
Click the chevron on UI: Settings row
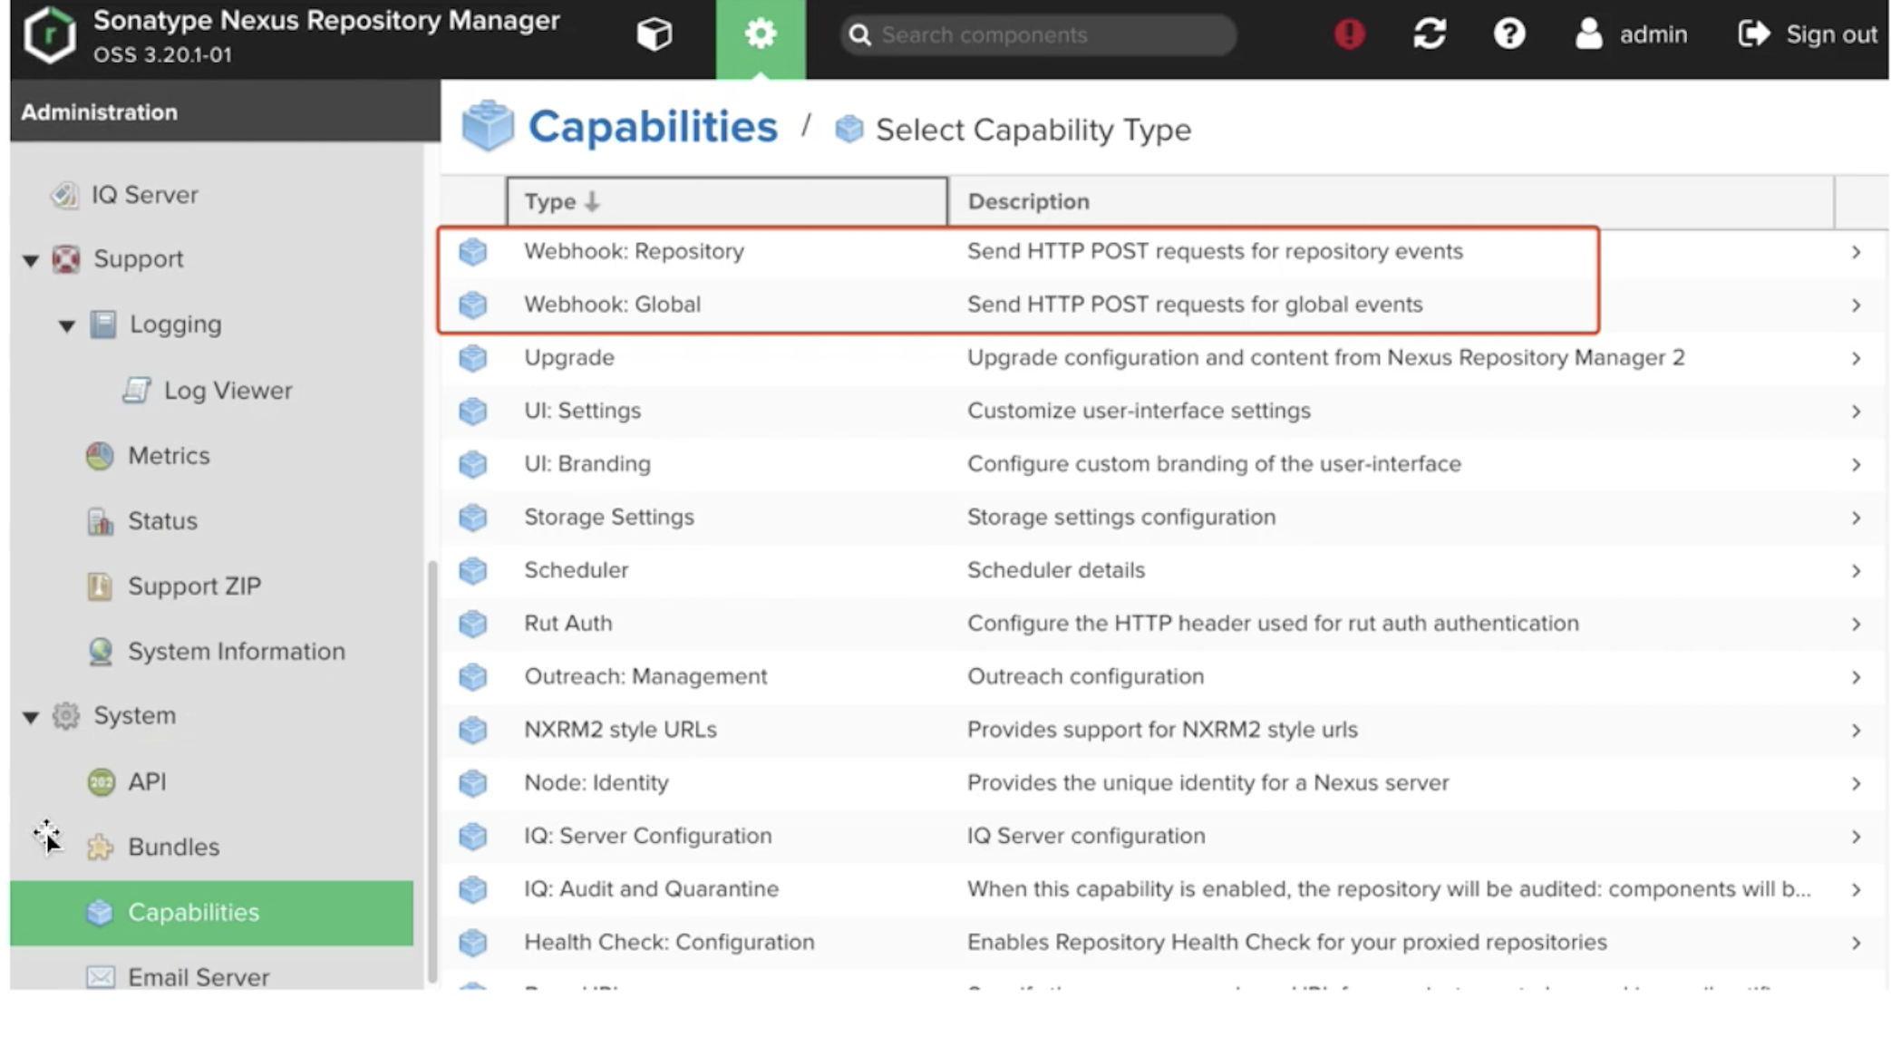[1856, 412]
